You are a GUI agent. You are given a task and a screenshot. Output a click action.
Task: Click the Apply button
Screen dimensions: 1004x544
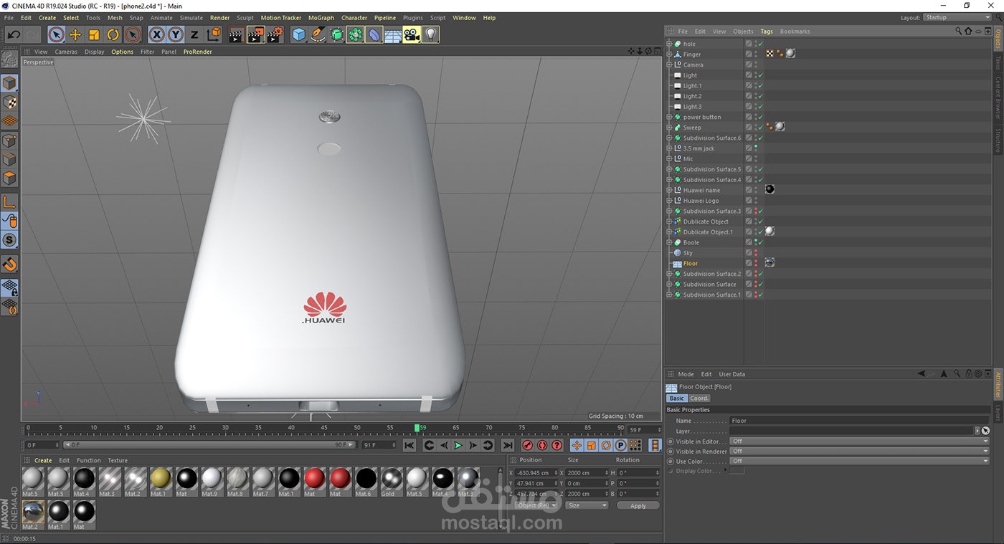[x=638, y=506]
